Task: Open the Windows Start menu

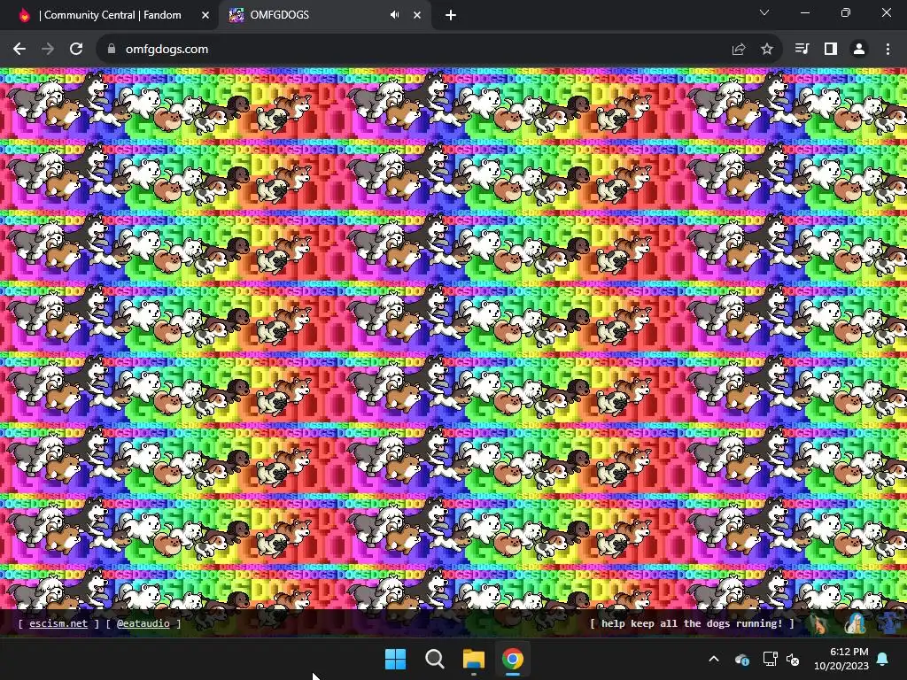Action: pyautogui.click(x=396, y=659)
